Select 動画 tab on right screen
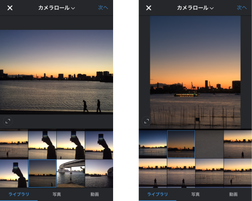Viewport: 252px width, 201px height. [233, 194]
